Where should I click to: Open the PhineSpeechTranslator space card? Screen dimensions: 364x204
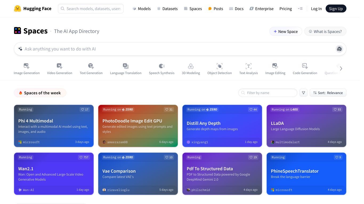(x=306, y=174)
